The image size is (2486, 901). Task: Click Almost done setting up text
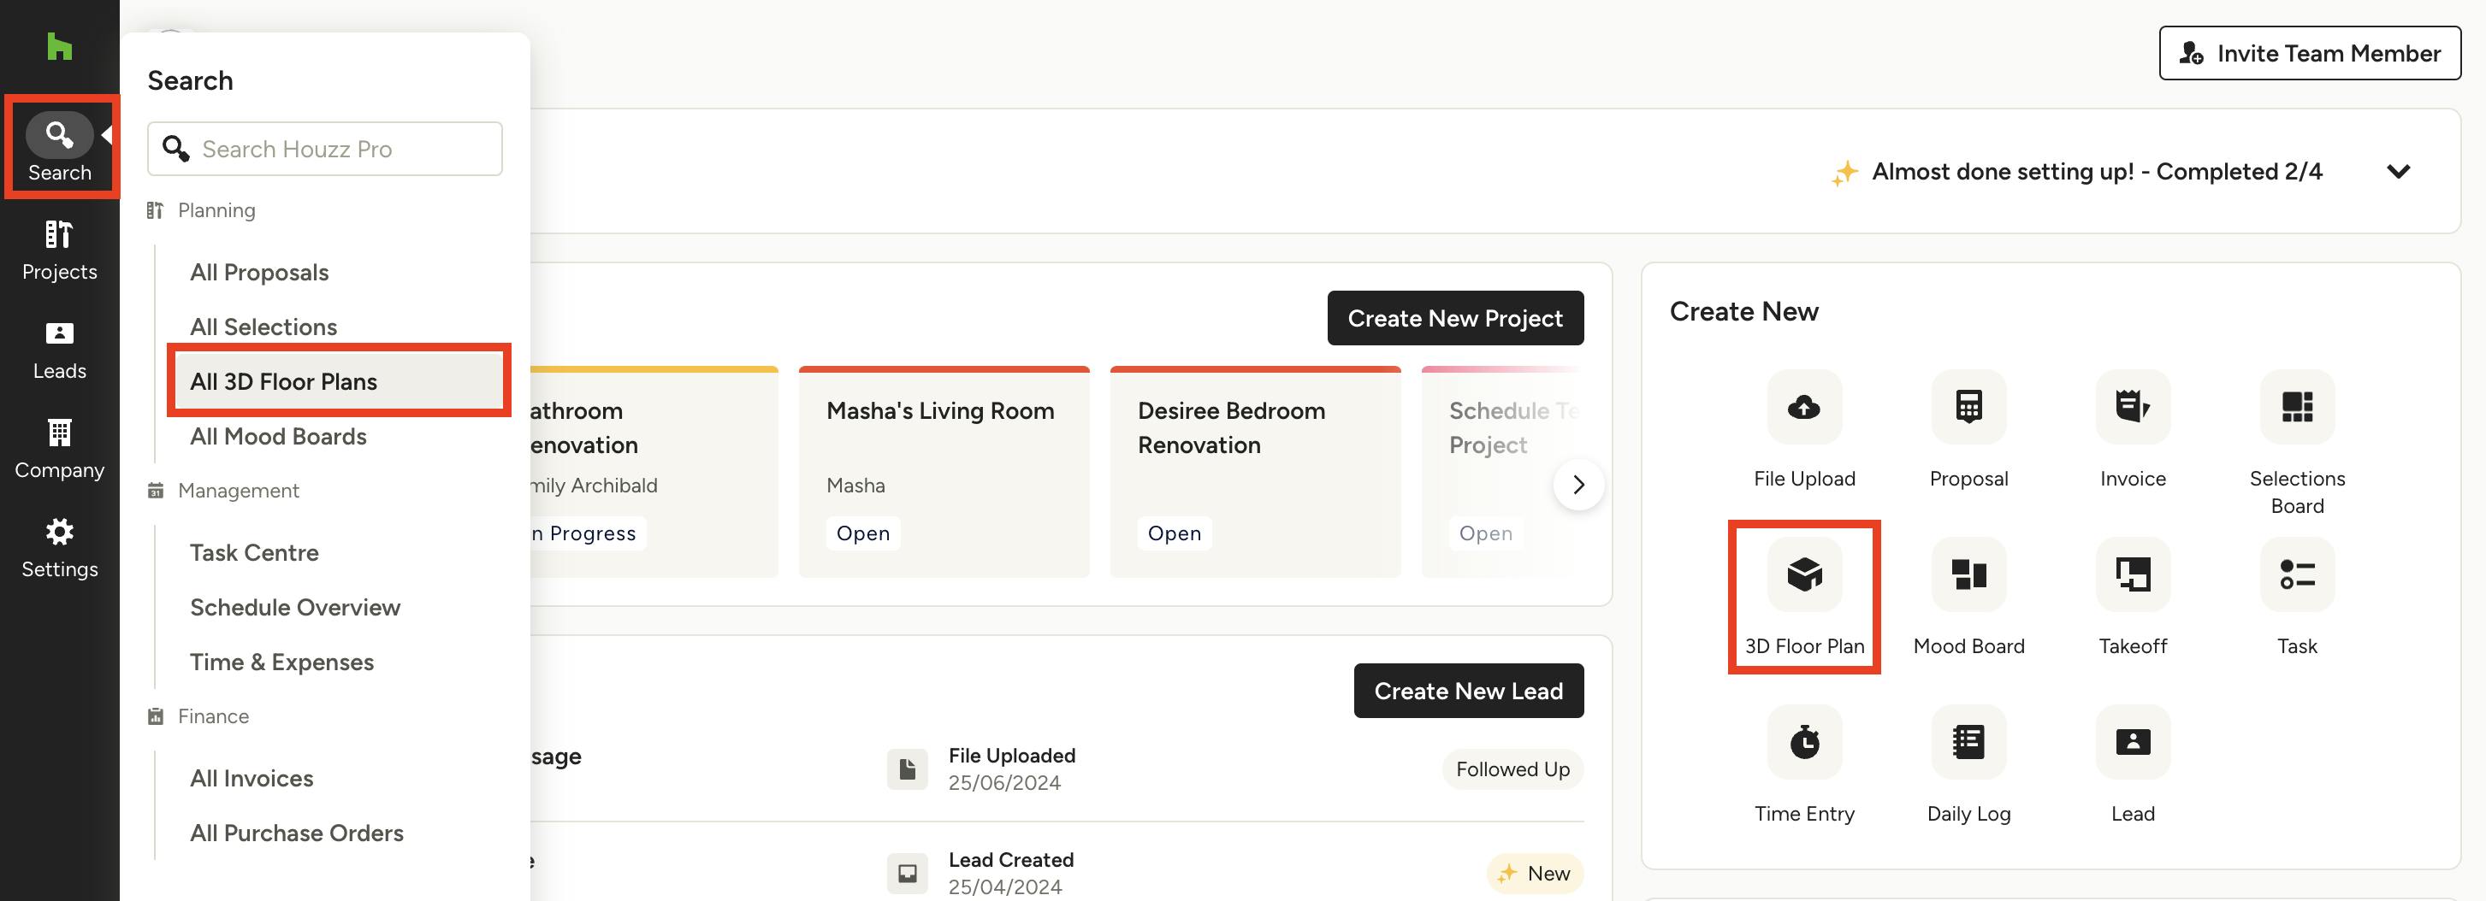[2096, 172]
